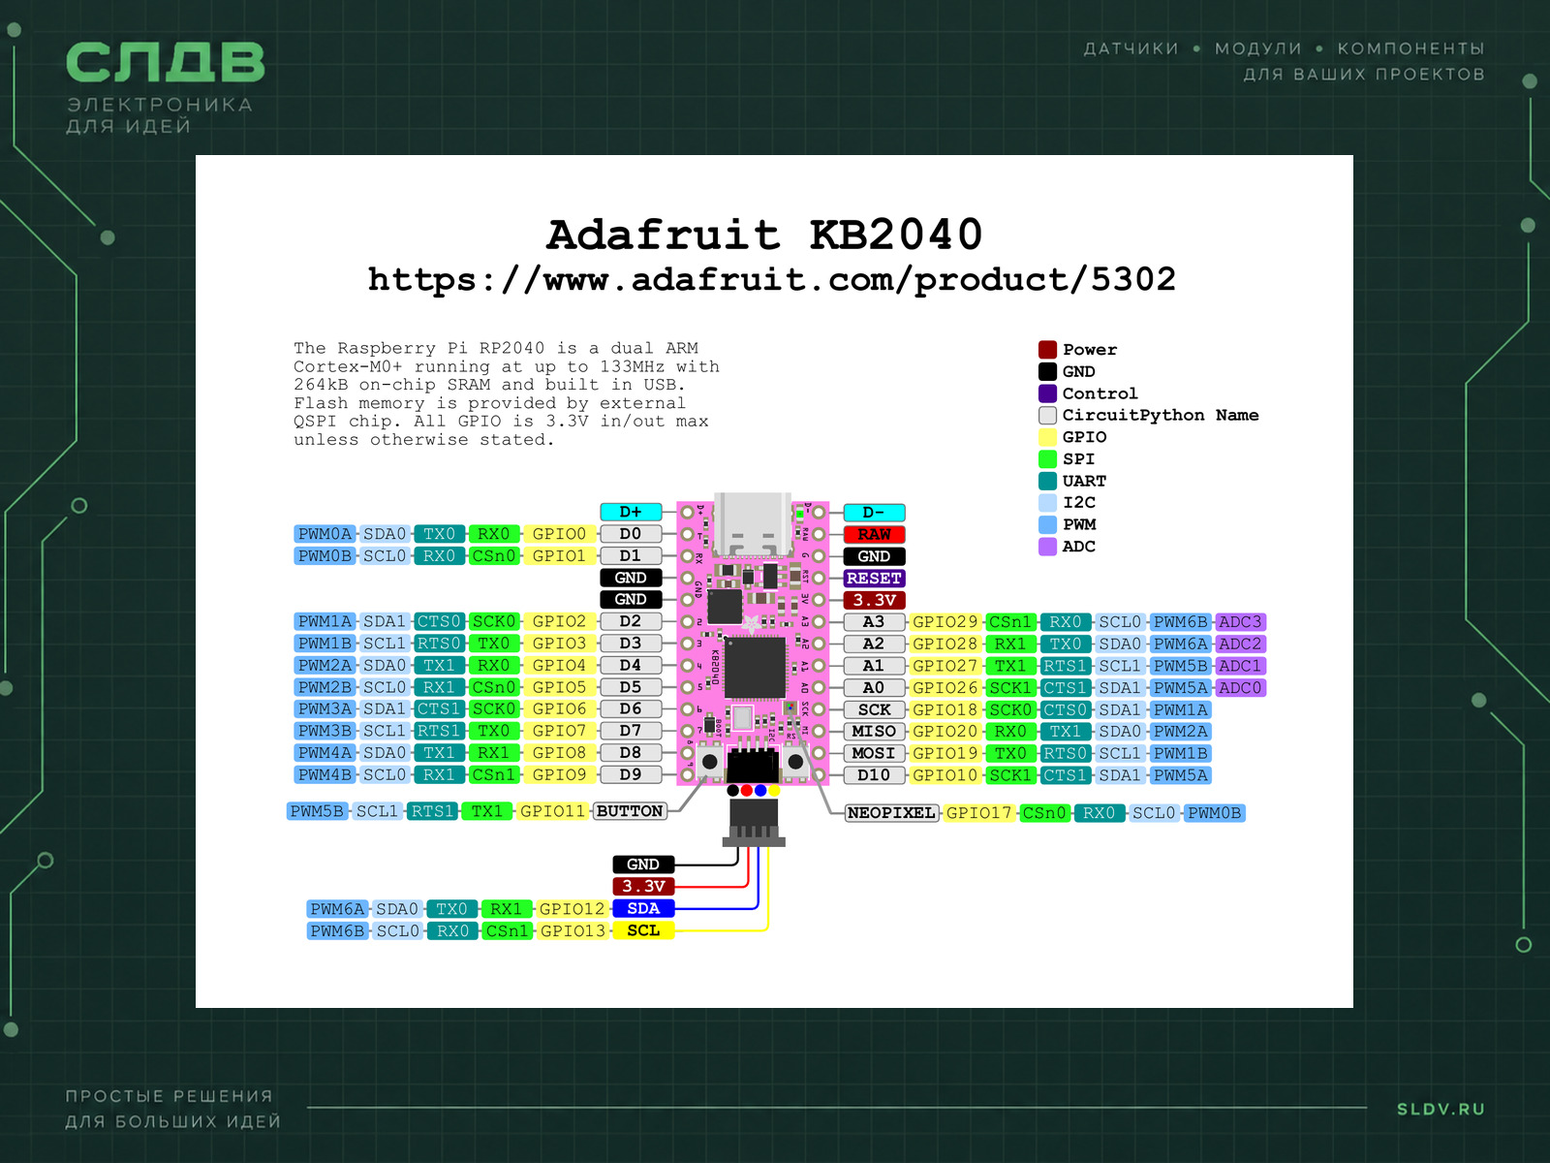Viewport: 1550px width, 1163px height.
Task: Click the GPIO17 label
Action: 978,813
